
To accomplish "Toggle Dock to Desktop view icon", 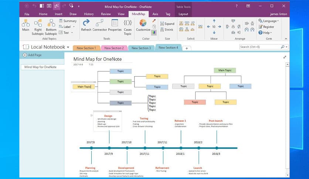I will coord(42,6).
